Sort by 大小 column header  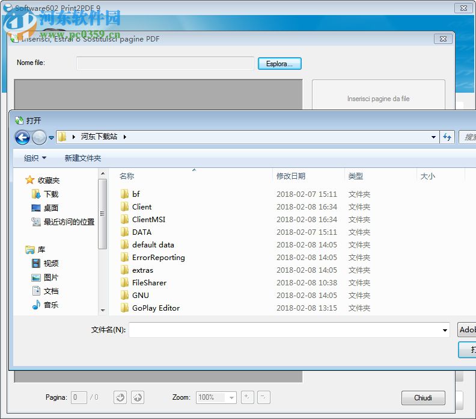coord(428,176)
